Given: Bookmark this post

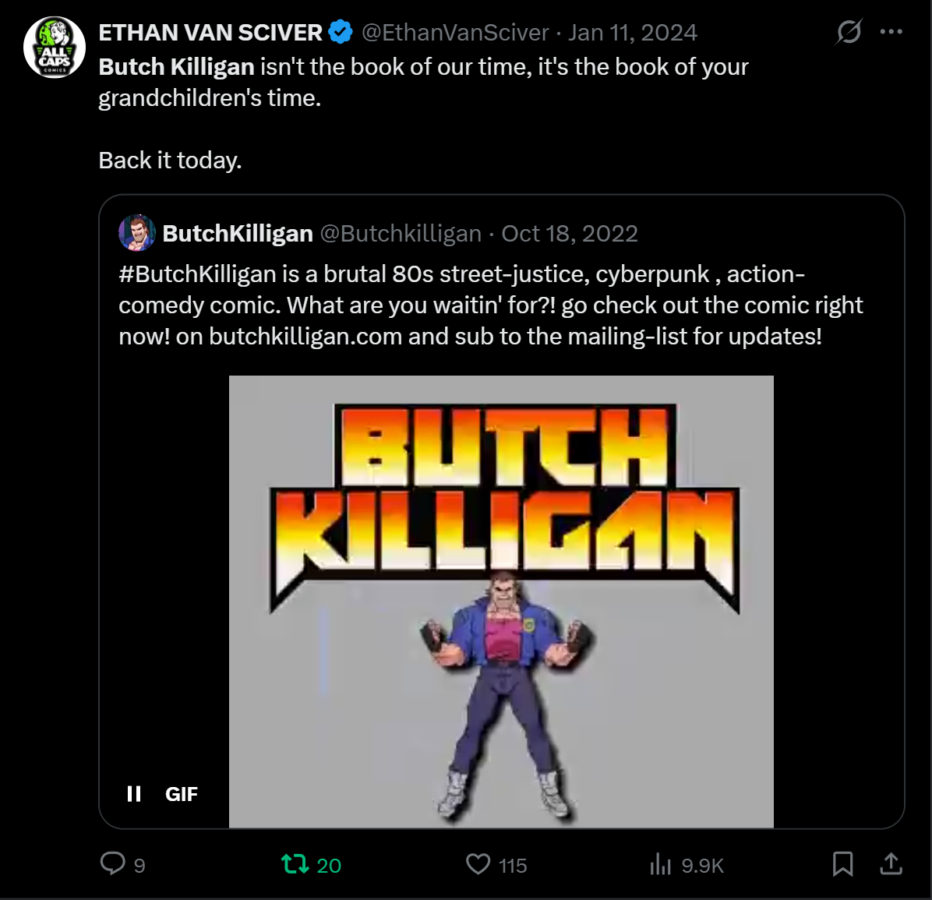Looking at the screenshot, I should click(842, 864).
